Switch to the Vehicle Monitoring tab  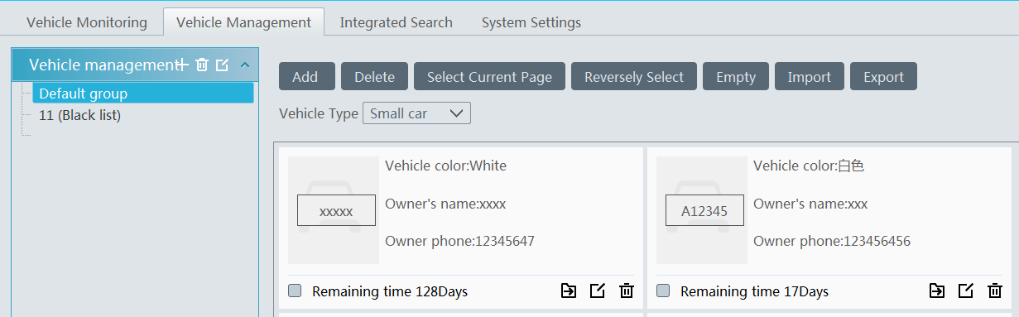click(87, 22)
